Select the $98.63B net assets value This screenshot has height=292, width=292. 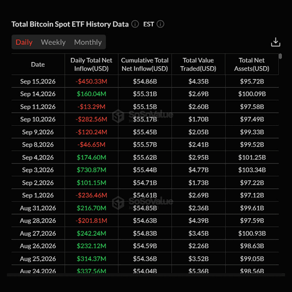point(252,246)
